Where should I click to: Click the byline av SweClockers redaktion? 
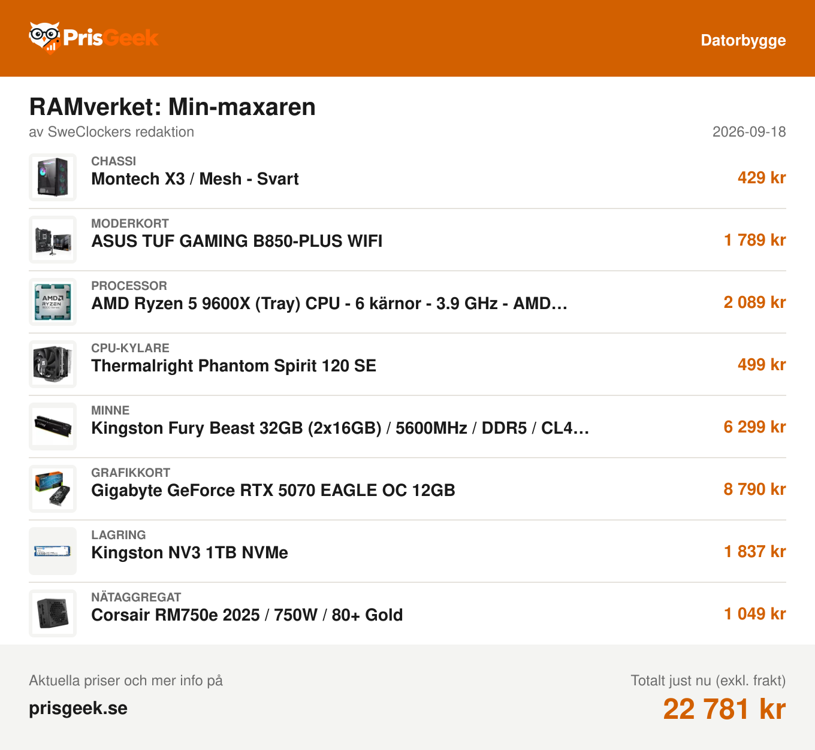click(x=111, y=132)
